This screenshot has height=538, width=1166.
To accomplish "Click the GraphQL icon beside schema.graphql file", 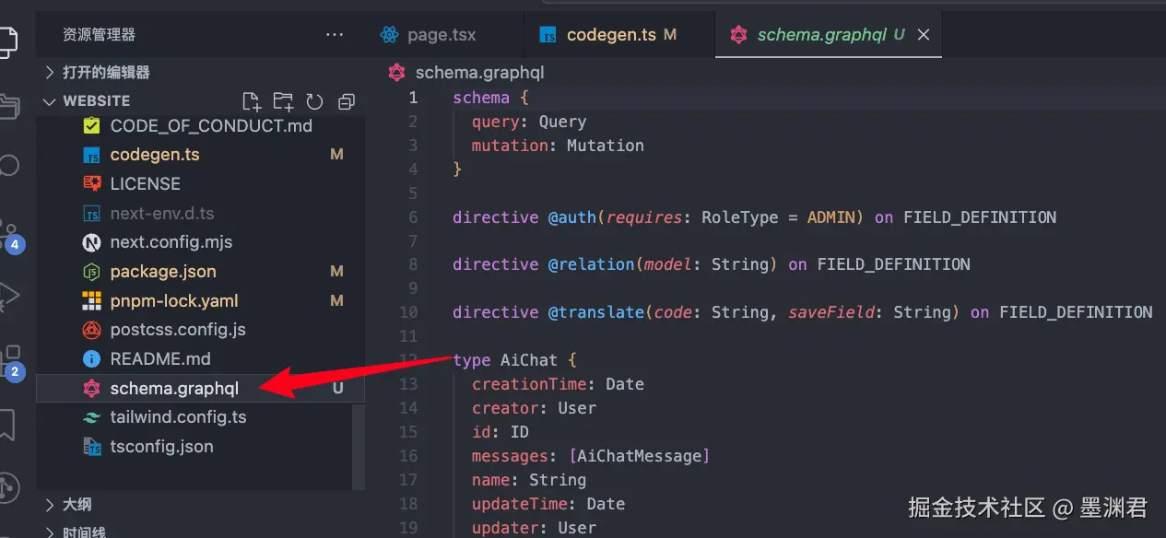I will (x=91, y=389).
